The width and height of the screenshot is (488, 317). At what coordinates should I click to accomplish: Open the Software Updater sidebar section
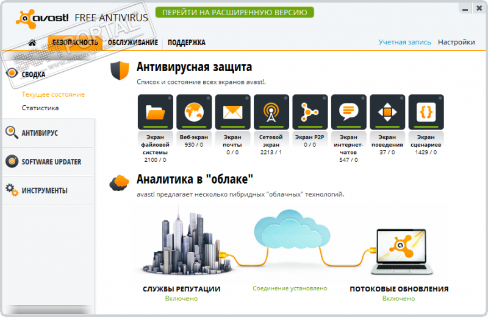[x=48, y=162]
